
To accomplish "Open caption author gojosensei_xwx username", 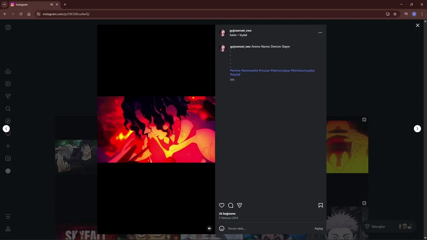I will (240, 47).
